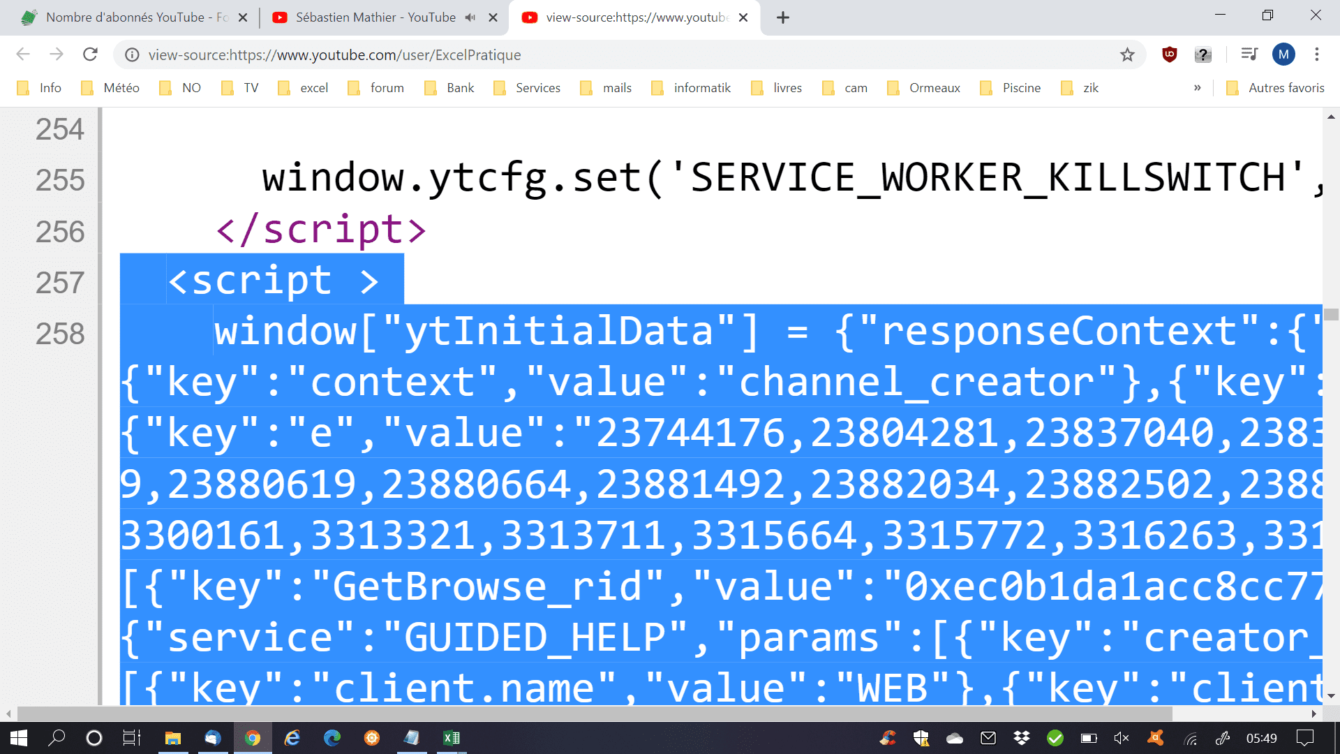Screen dimensions: 1340x754
Task: Open a new tab with plus button
Action: [x=783, y=17]
